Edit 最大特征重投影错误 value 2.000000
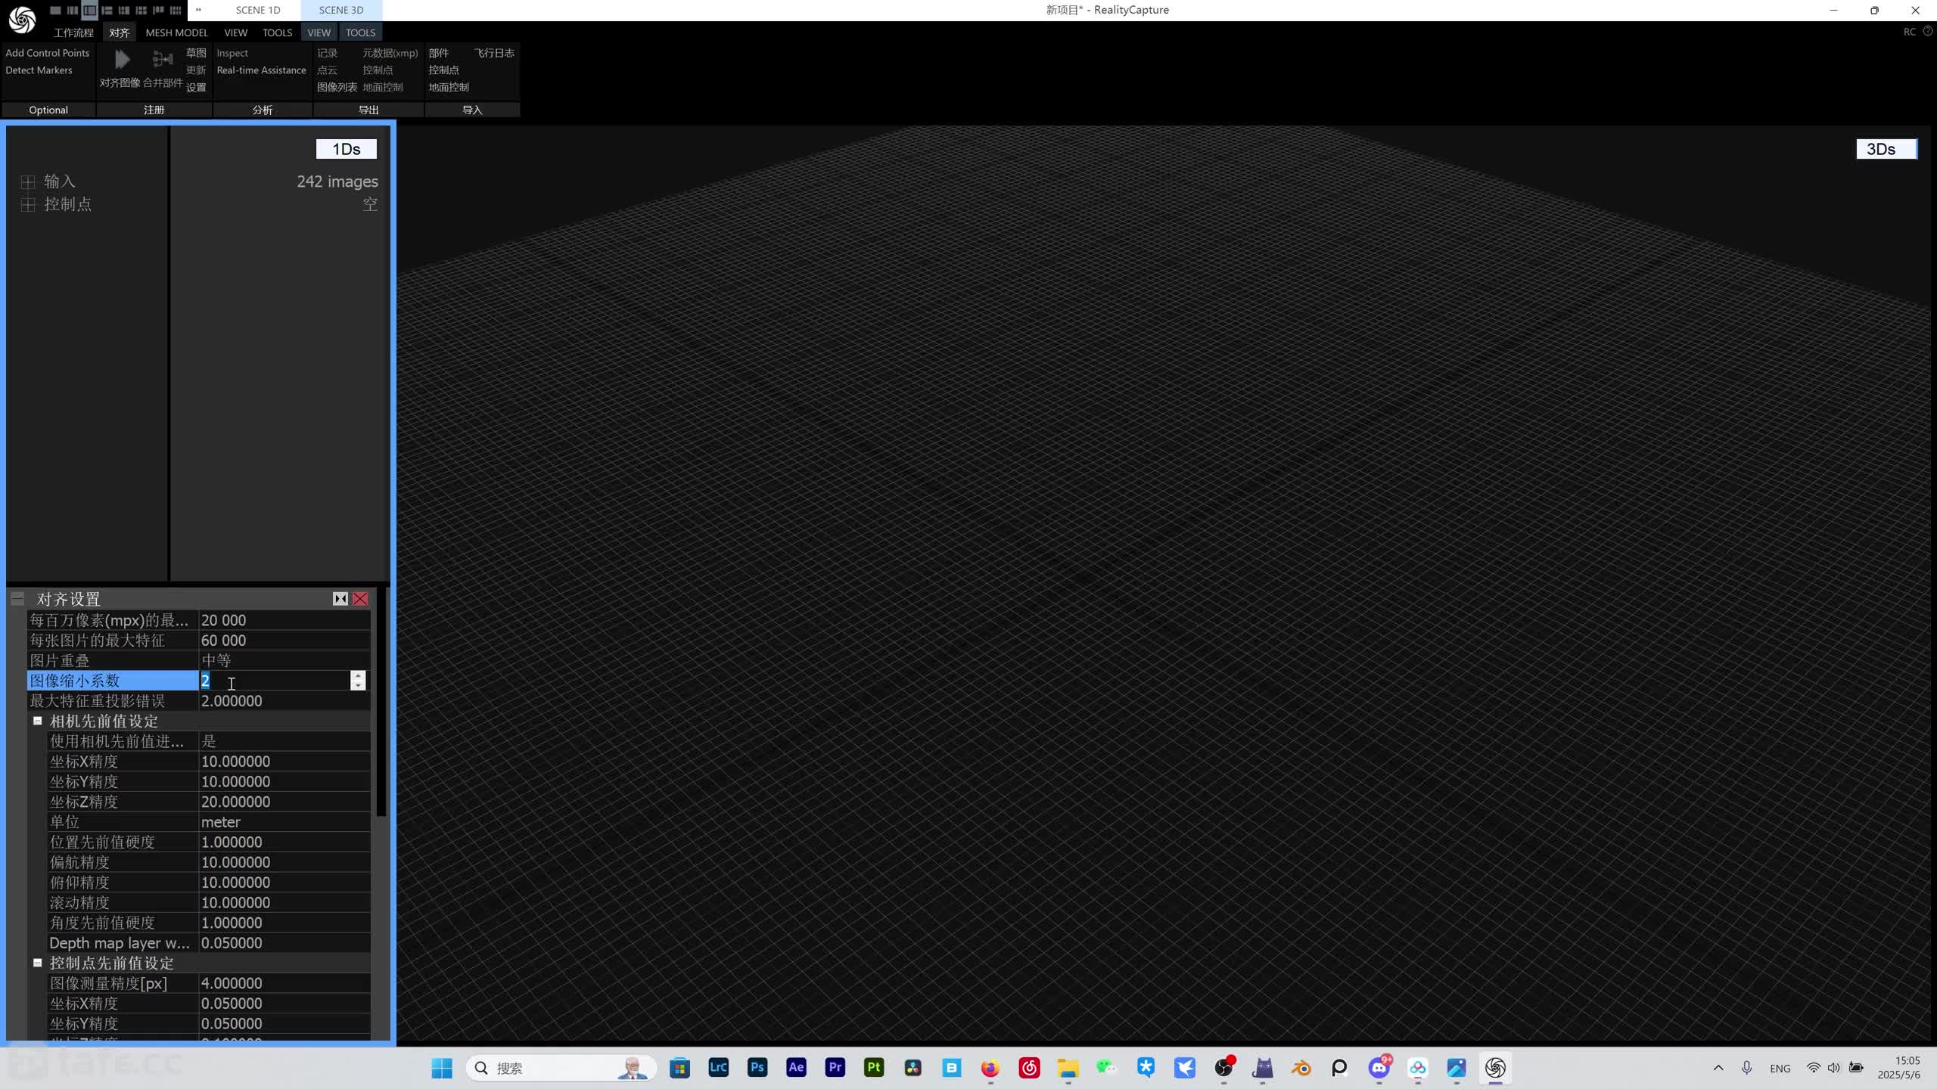This screenshot has height=1089, width=1937. 284,701
